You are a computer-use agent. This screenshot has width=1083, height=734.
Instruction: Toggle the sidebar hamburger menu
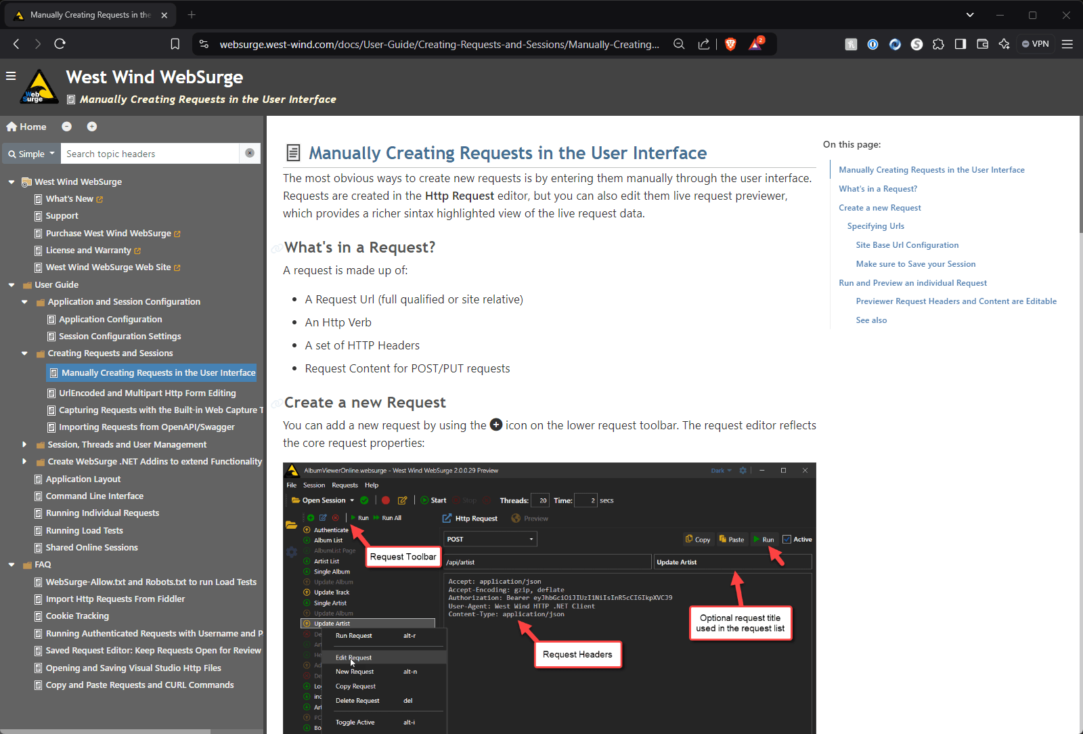pyautogui.click(x=11, y=76)
